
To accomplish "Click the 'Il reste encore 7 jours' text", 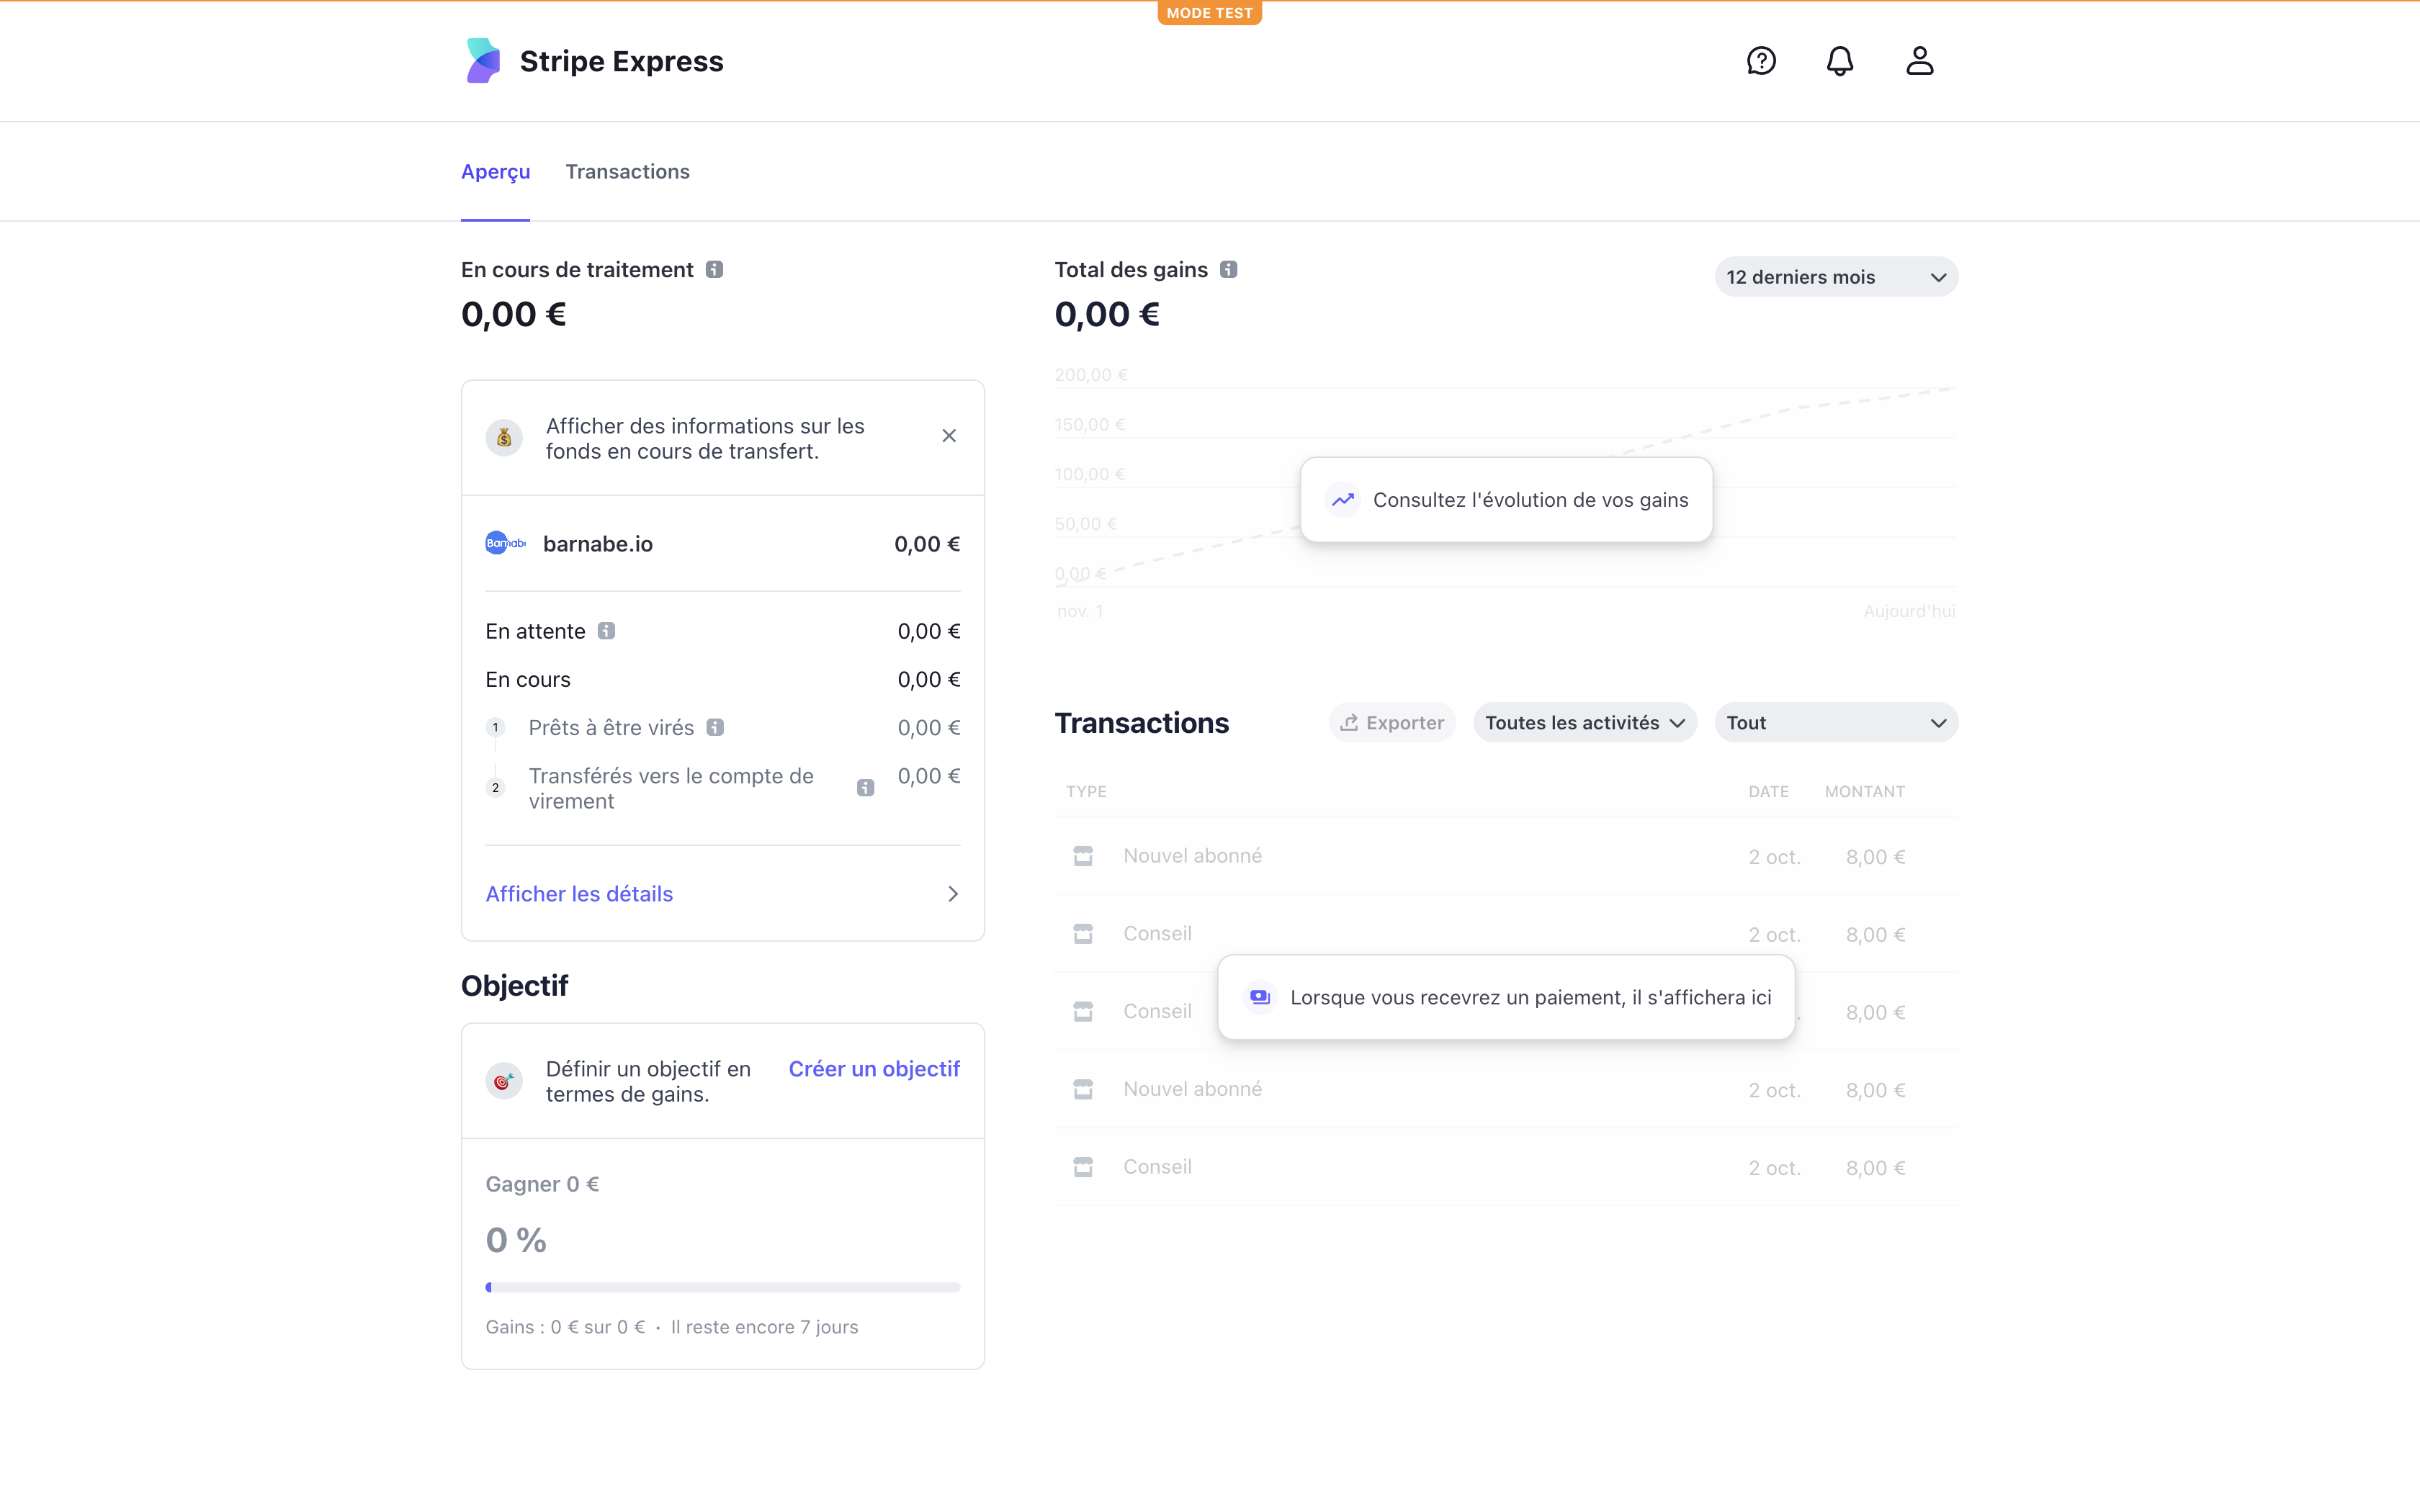I will [x=764, y=1327].
